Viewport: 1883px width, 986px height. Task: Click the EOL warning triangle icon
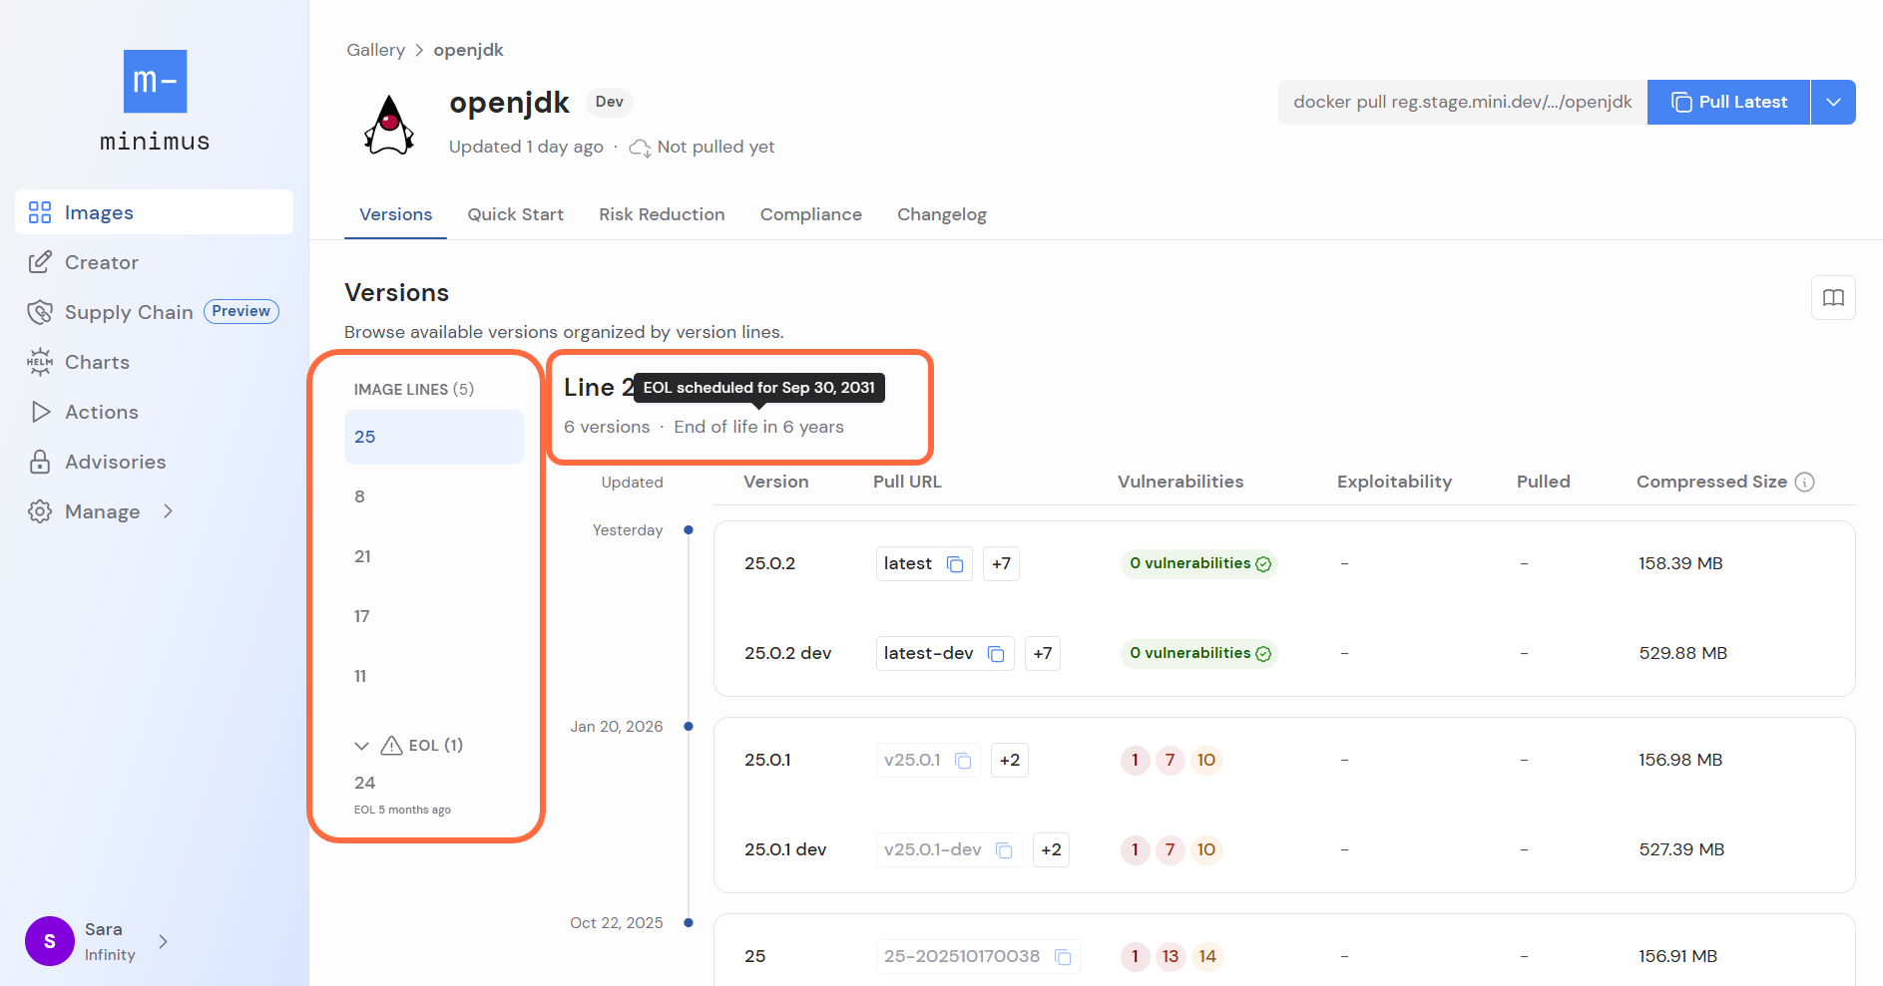tap(391, 745)
